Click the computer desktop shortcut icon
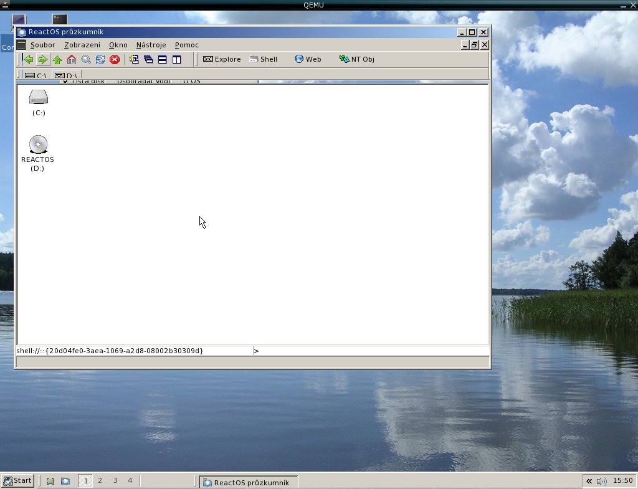The image size is (638, 489). (19, 19)
